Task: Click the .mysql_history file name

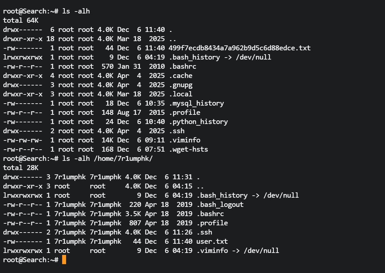Action: tap(196, 103)
